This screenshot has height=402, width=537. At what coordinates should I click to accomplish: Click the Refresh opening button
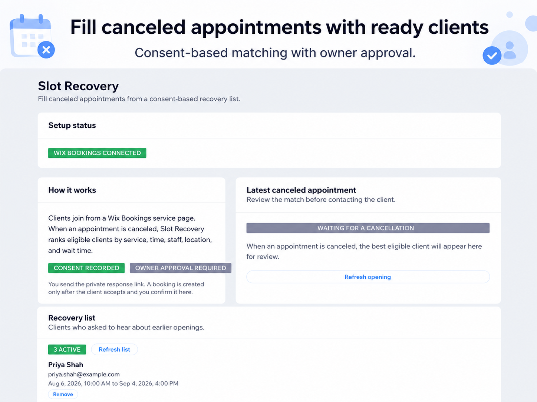[368, 277]
